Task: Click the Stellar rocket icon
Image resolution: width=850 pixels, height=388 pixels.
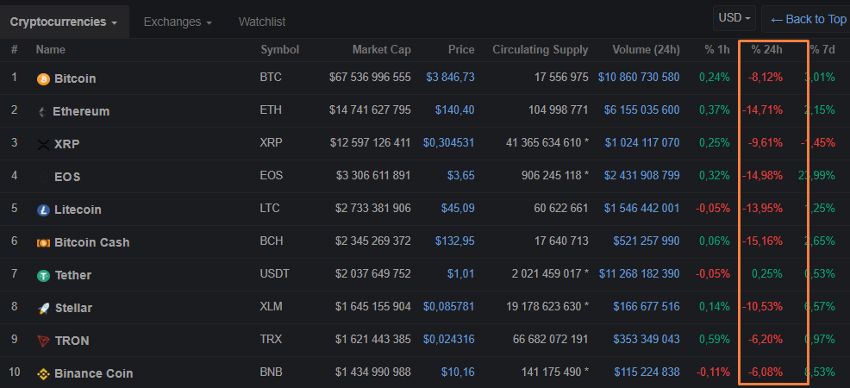Action: tap(43, 308)
